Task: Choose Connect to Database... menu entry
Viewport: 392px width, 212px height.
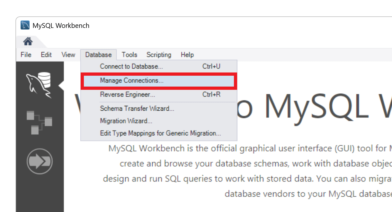Action: 159,66
